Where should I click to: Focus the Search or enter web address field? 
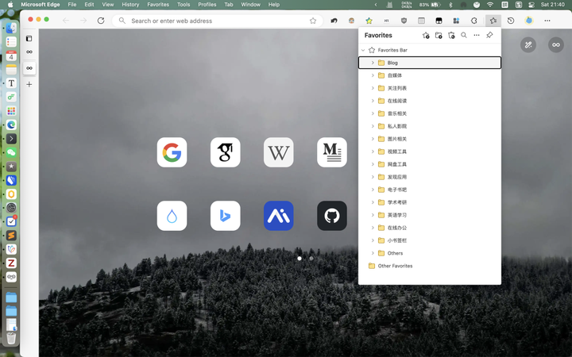click(217, 21)
